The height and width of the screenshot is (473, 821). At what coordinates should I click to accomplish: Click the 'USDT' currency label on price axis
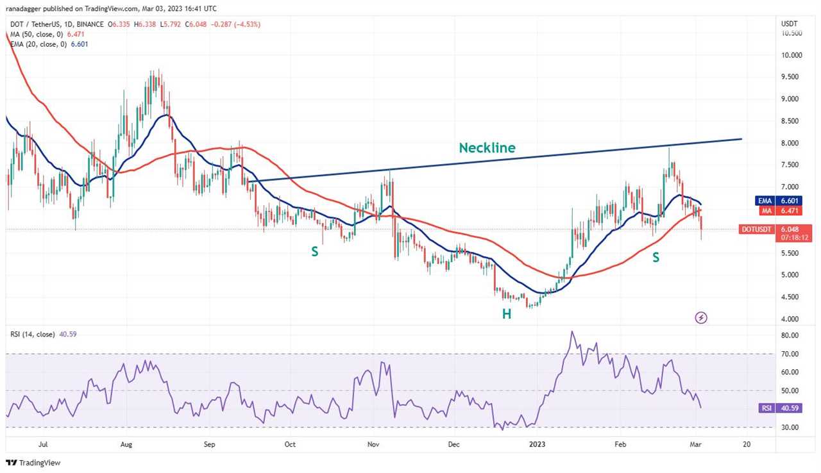(x=789, y=24)
